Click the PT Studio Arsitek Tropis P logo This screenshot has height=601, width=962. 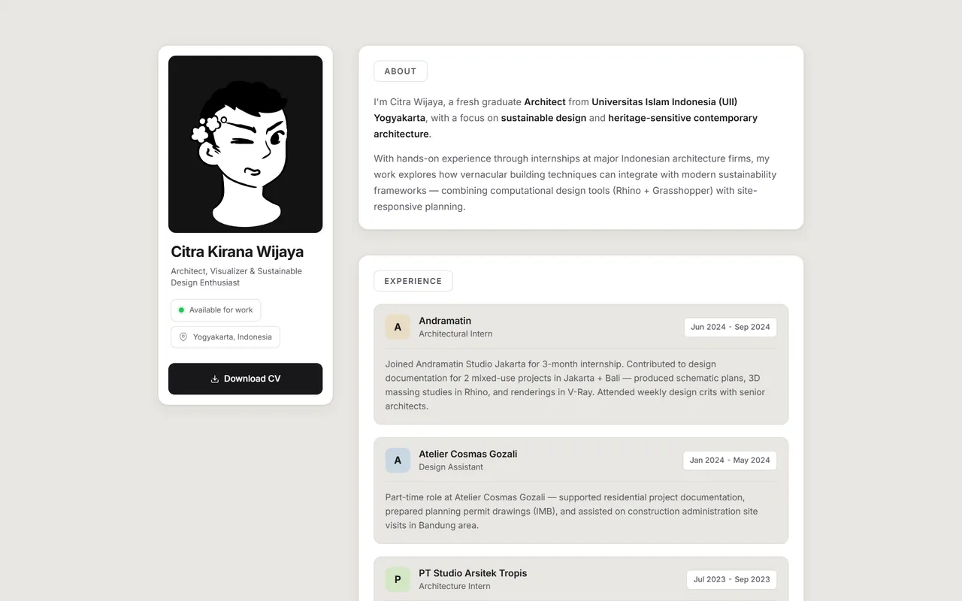[x=398, y=579]
